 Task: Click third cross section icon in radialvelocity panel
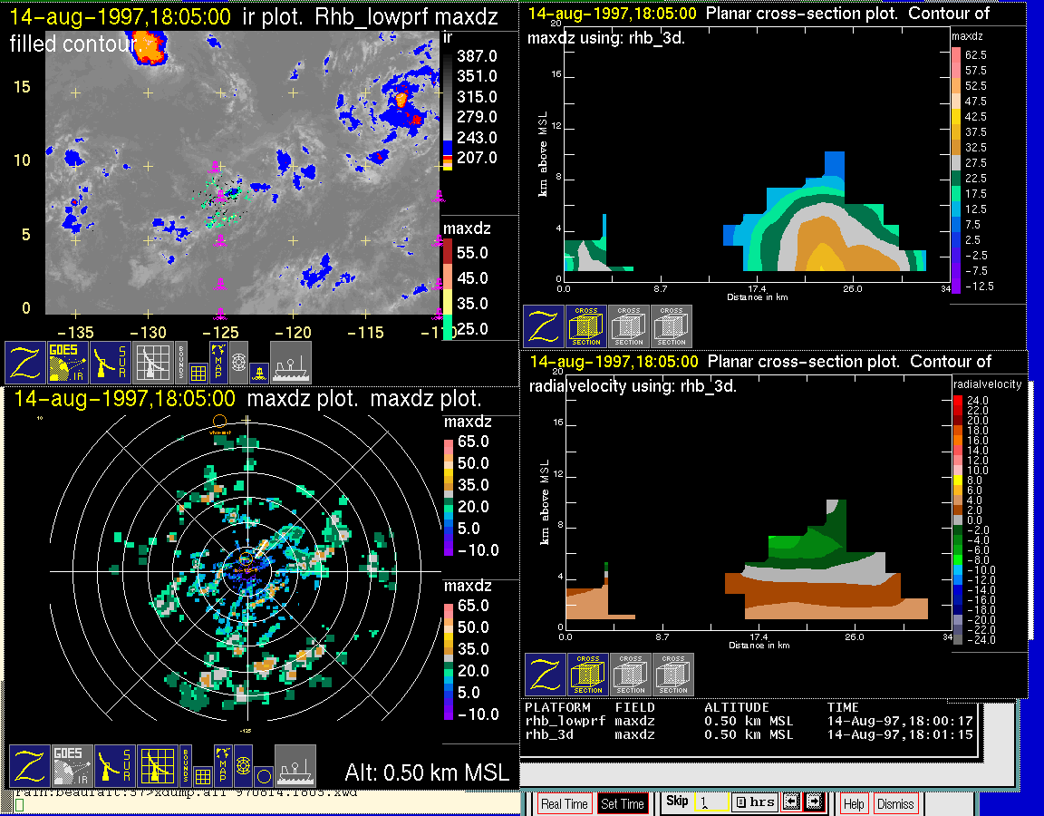[x=673, y=675]
